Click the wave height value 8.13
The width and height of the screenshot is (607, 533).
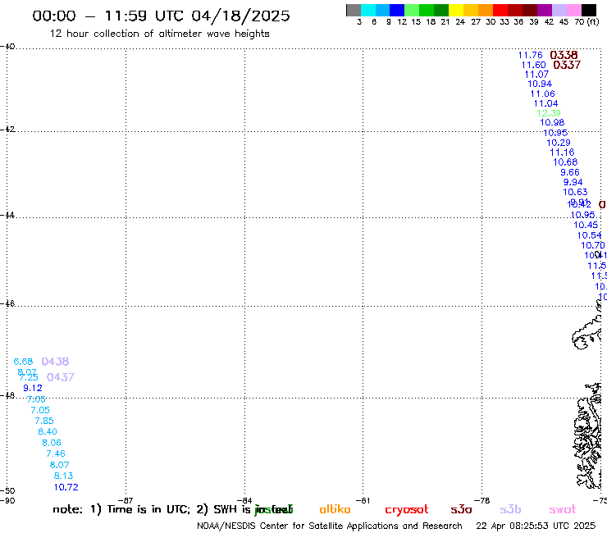coord(63,476)
